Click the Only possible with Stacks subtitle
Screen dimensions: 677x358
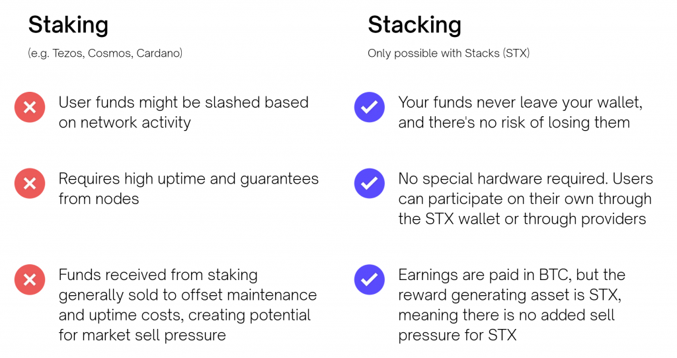[x=449, y=54]
